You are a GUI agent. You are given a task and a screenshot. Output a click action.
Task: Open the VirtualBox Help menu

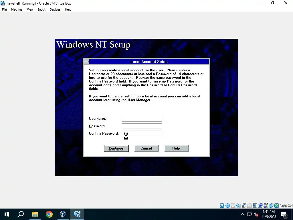[68, 9]
